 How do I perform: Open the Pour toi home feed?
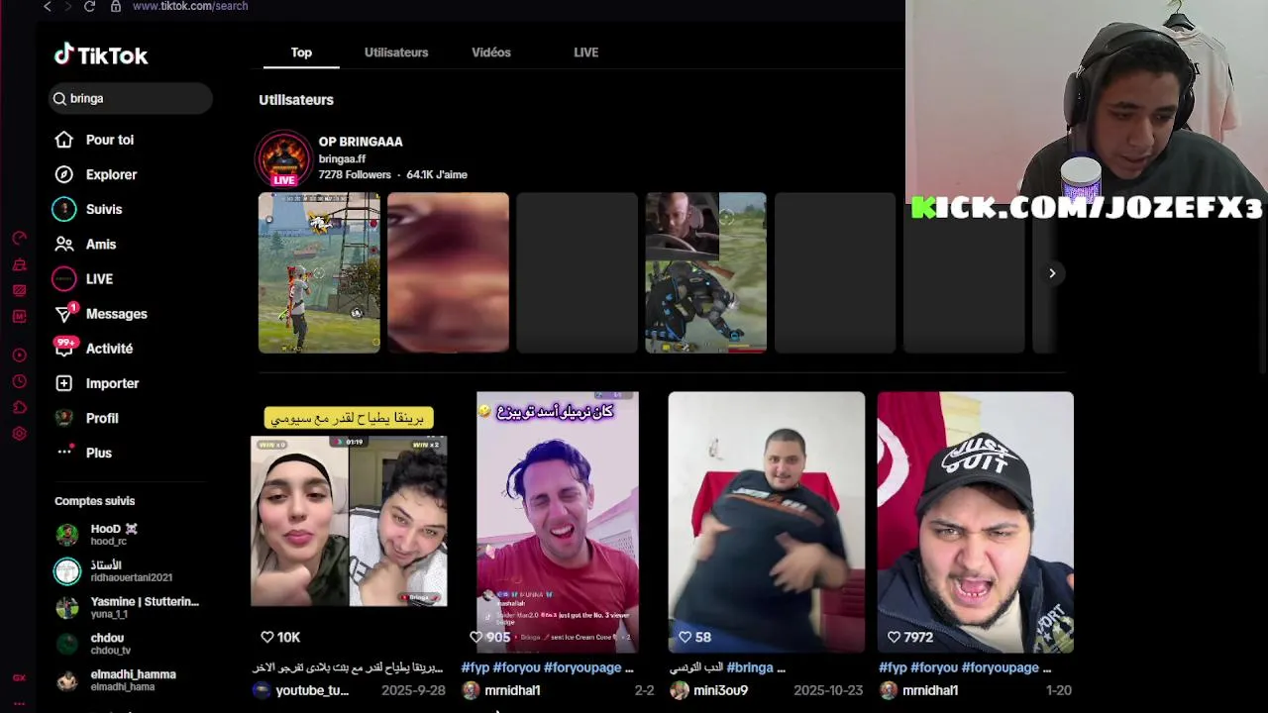pos(95,140)
